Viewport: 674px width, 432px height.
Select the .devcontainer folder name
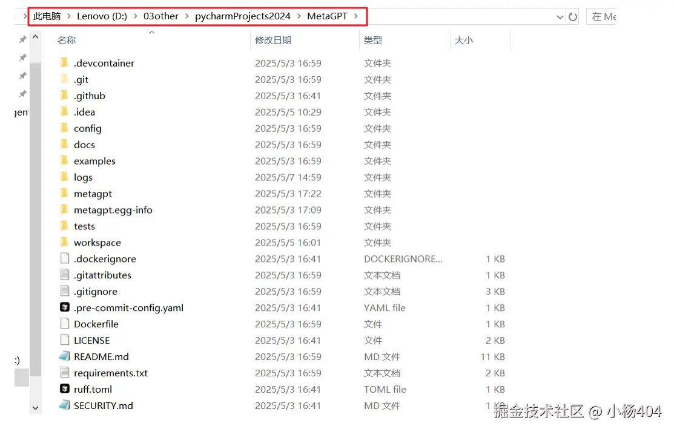coord(104,63)
